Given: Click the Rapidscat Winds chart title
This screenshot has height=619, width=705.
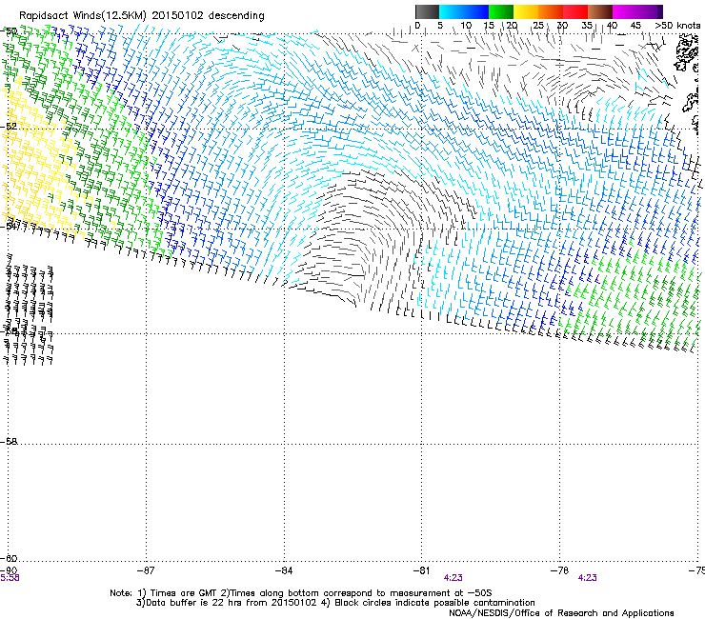Looking at the screenshot, I should click(x=142, y=16).
